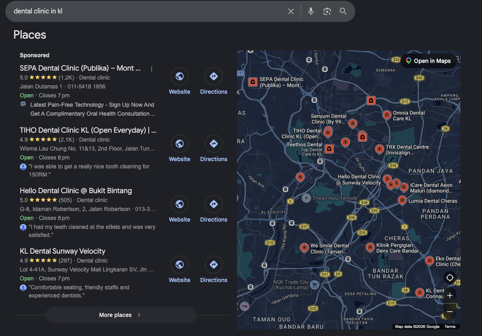Get Directions to SEPA Dental Clinic (Publika)
Image resolution: width=482 pixels, height=336 pixels.
pyautogui.click(x=214, y=81)
